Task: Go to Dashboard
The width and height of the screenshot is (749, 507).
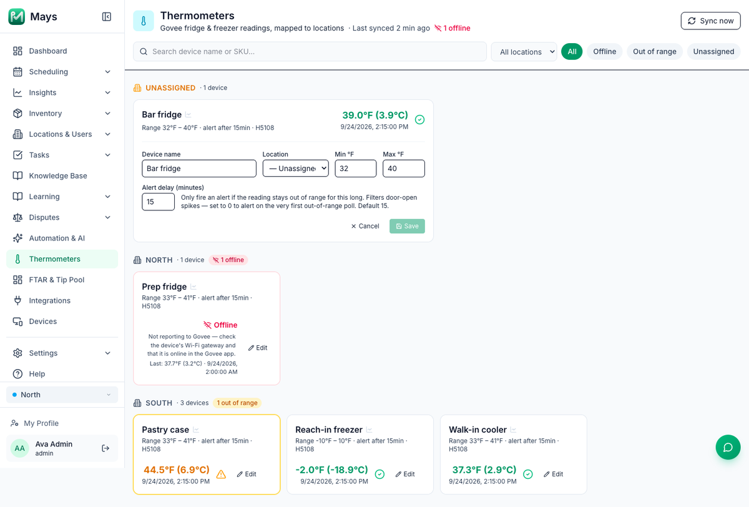Action: click(62, 51)
